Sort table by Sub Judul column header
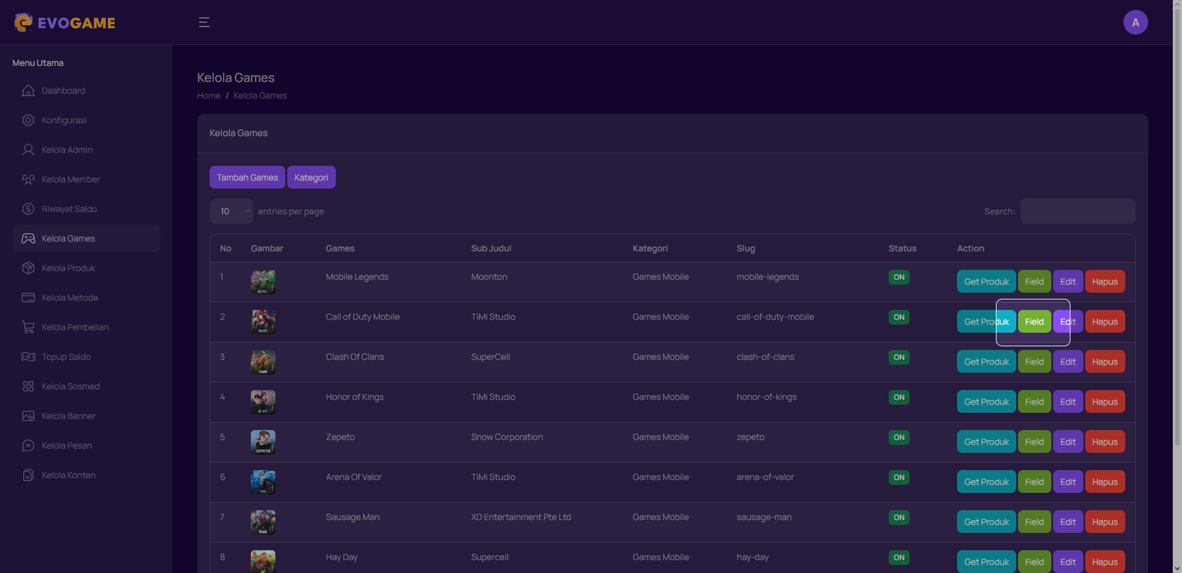This screenshot has width=1182, height=573. click(x=491, y=248)
